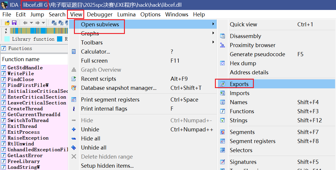The height and width of the screenshot is (170, 336).
Task: Open dropdown arrow beside back navigation button
Action: [31, 23]
